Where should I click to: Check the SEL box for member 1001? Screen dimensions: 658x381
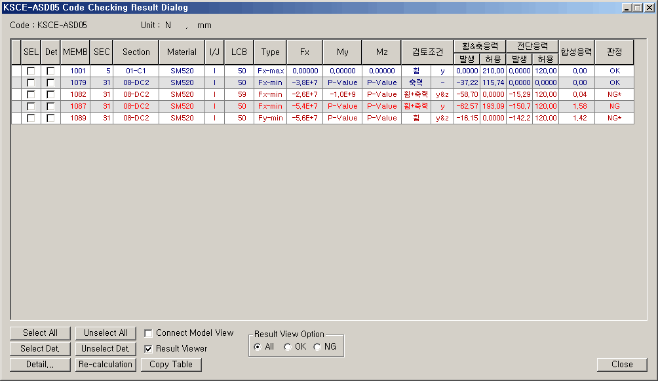point(31,71)
